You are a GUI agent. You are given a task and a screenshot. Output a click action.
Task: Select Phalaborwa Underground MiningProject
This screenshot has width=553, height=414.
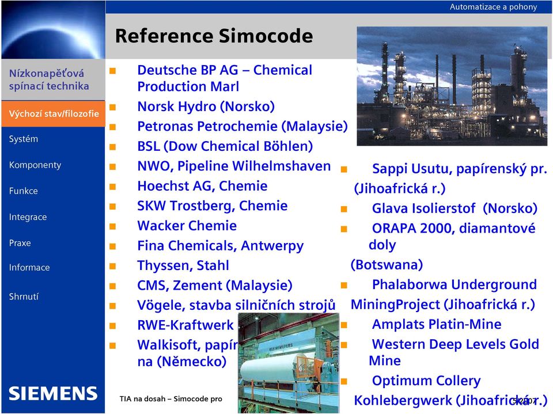tap(444, 294)
